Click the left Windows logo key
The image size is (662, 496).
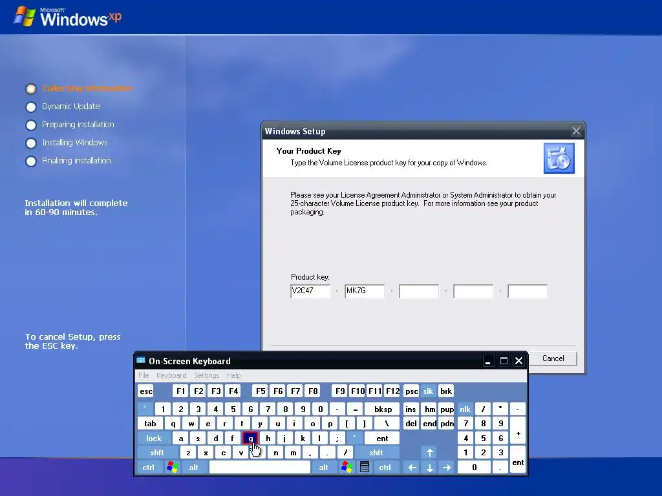172,468
